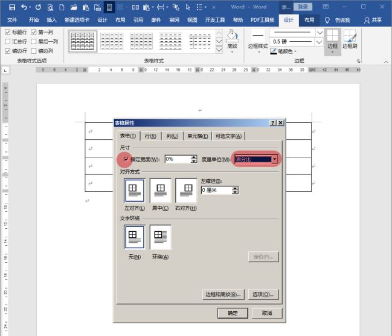Toggle the specify width (指定宽度) checkbox
The height and width of the screenshot is (336, 392).
tap(126, 159)
